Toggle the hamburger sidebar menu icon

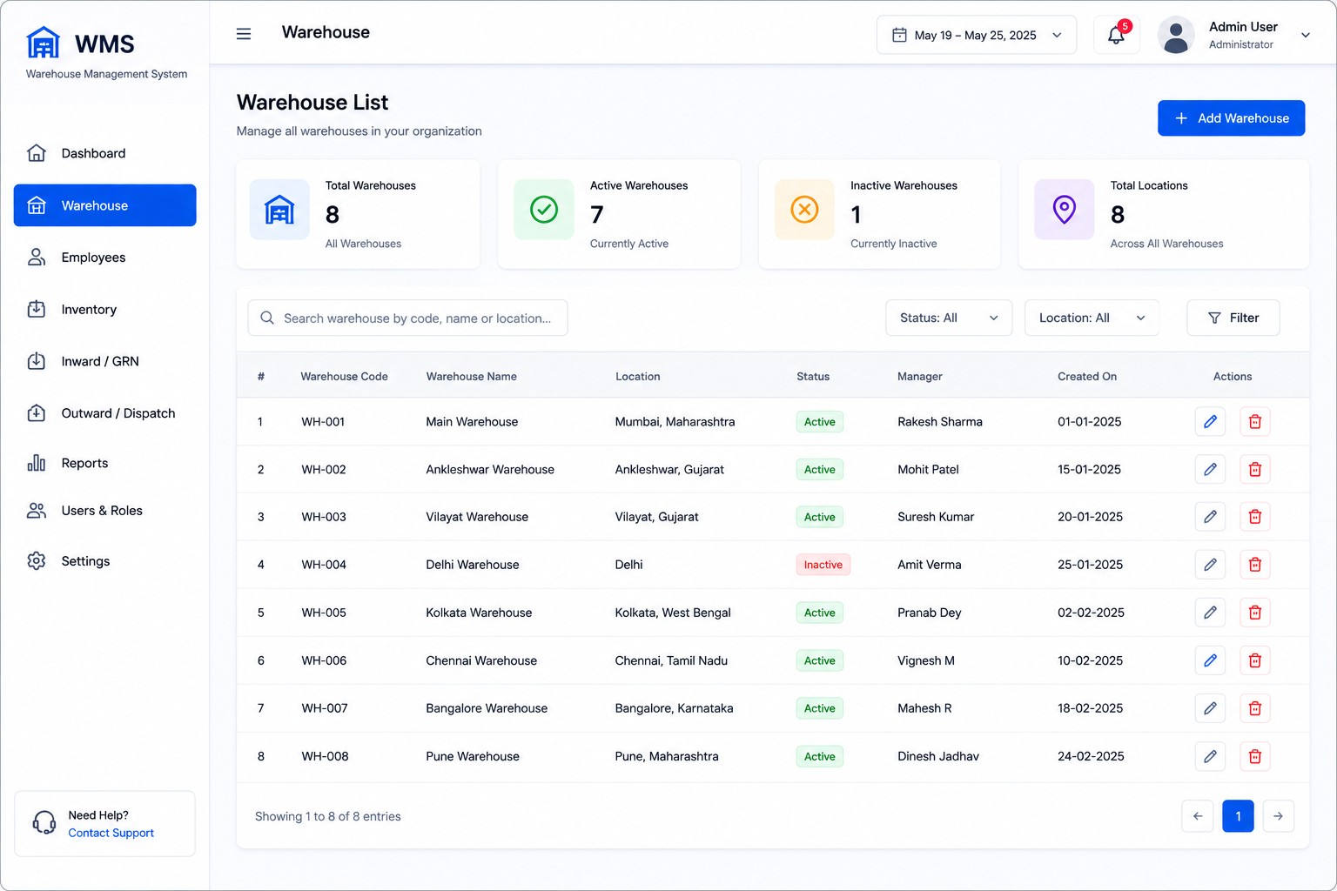244,34
